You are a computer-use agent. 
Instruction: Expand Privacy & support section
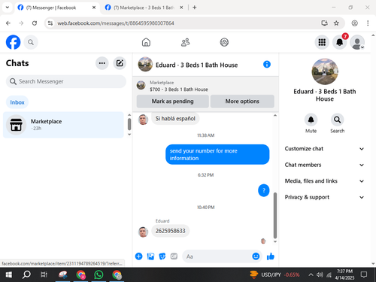324,197
